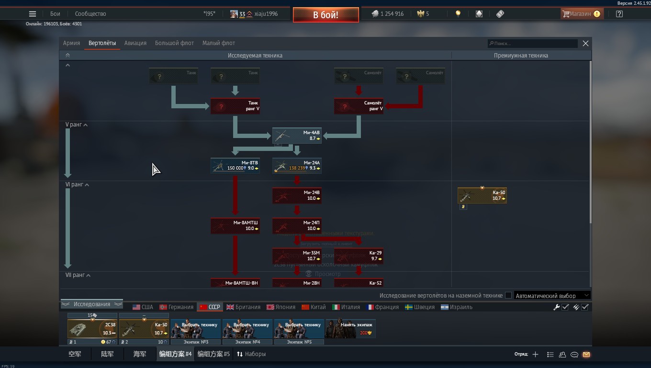This screenshot has height=368, width=651.
Task: Click the tech tree search field
Action: [x=533, y=44]
